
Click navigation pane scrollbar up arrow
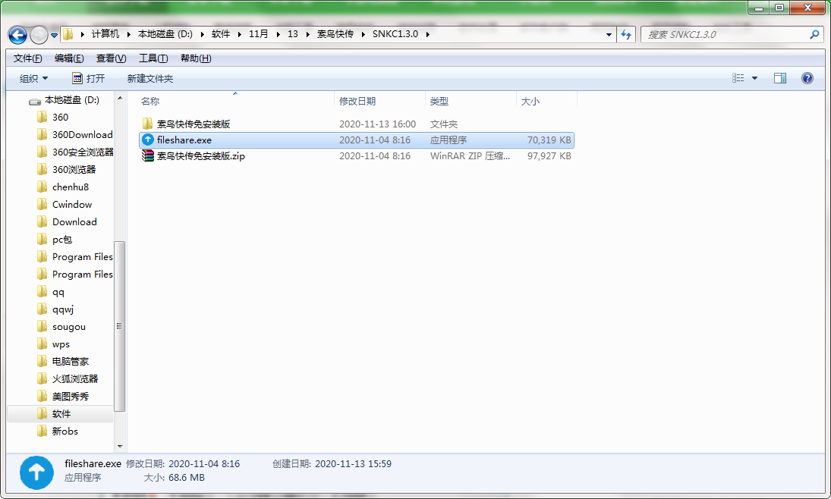(x=120, y=98)
